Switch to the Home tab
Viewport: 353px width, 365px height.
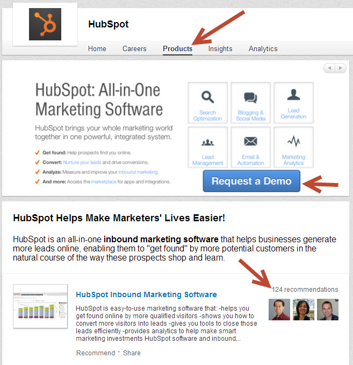pyautogui.click(x=97, y=48)
